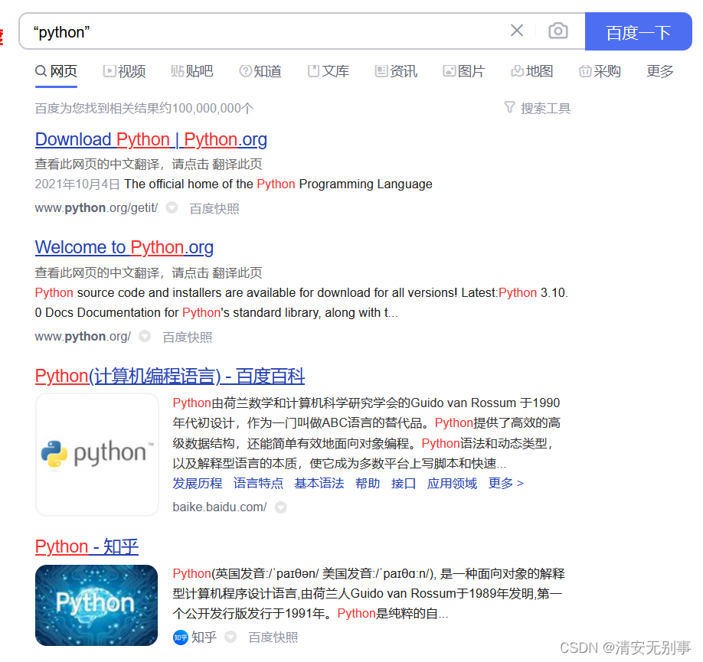703x662 pixels.
Task: Open the 接口 sublink
Action: pyautogui.click(x=404, y=483)
